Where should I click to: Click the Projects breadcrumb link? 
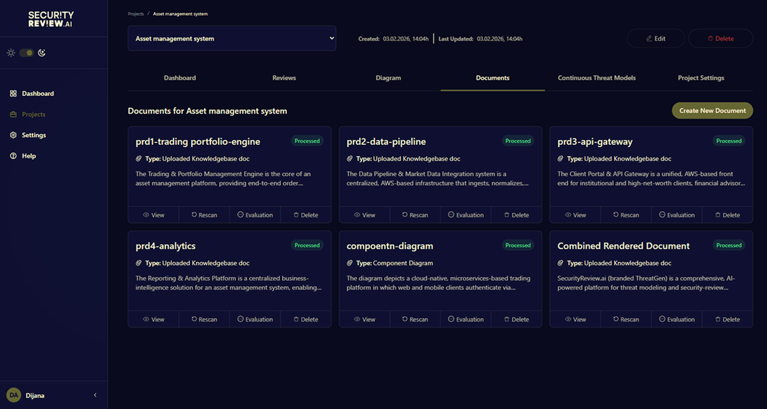(x=136, y=13)
